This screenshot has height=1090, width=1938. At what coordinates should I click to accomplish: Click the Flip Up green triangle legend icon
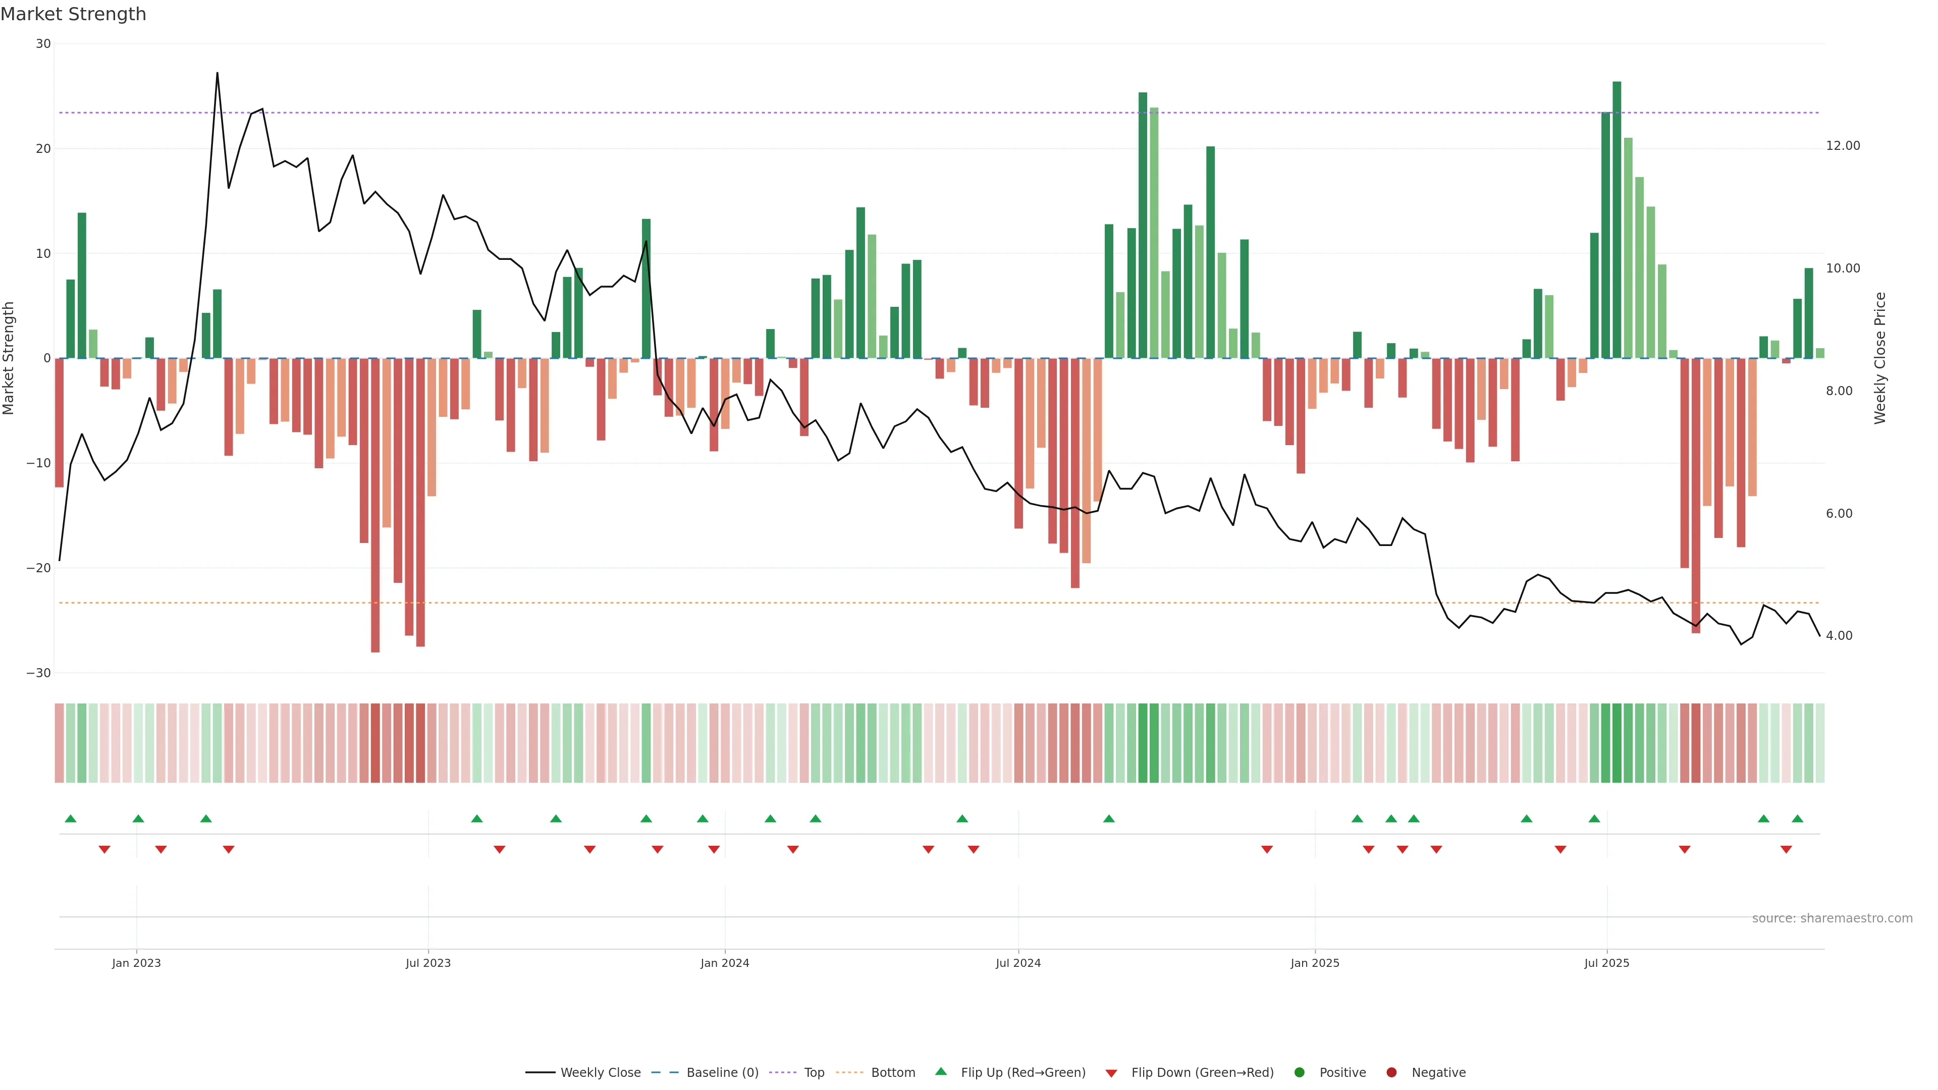(940, 1071)
